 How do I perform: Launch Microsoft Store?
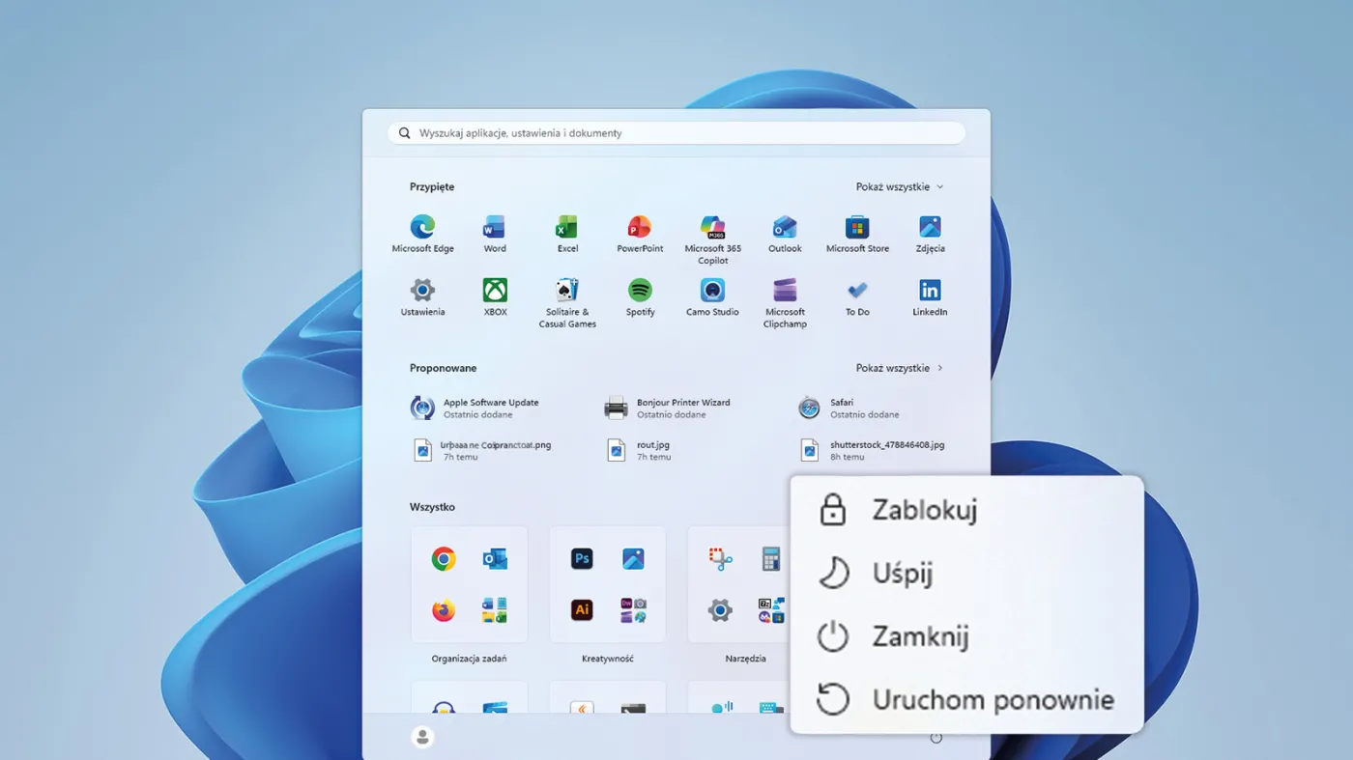(857, 235)
